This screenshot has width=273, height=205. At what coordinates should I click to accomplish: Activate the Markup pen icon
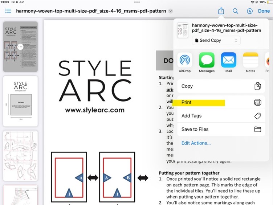(x=250, y=11)
